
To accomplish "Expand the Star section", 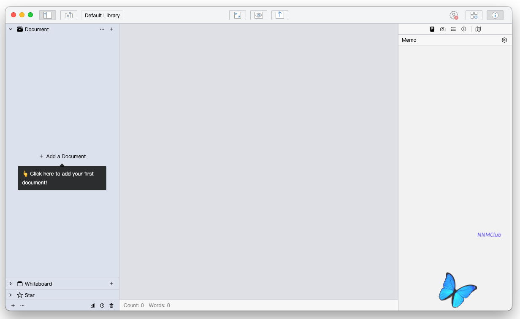I will click(x=11, y=295).
